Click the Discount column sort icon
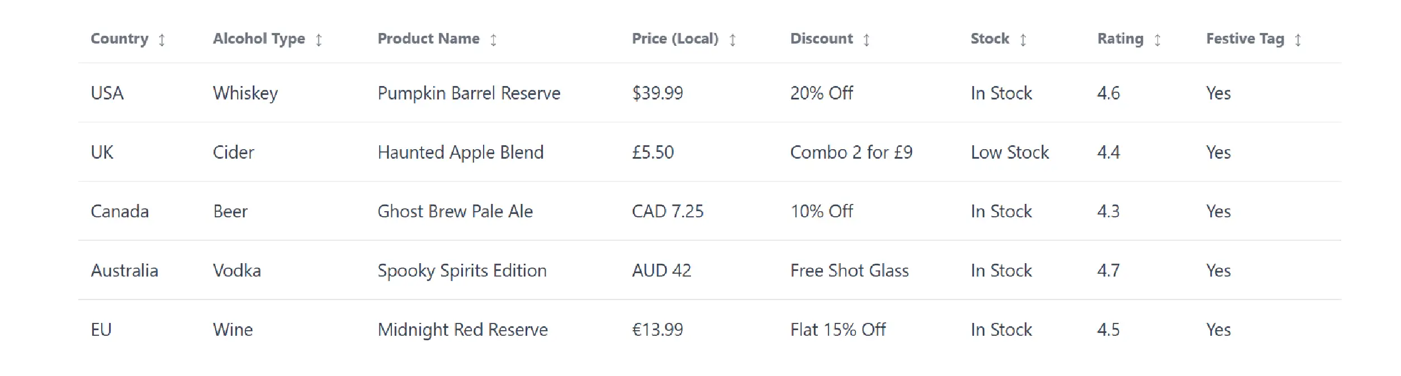 coord(866,40)
